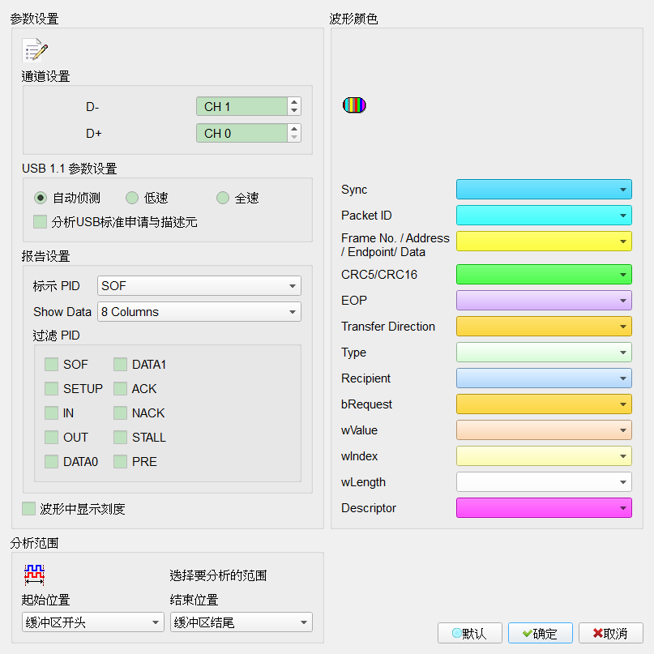Open the wValue color picker
This screenshot has width=654, height=654.
544,430
